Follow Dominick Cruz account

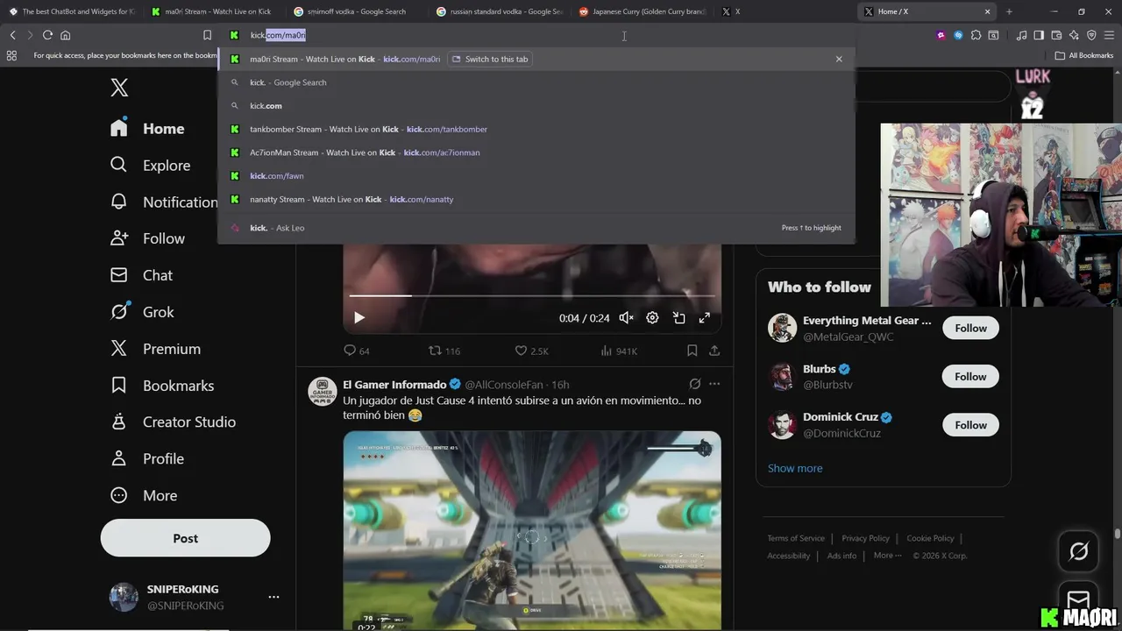(x=970, y=425)
